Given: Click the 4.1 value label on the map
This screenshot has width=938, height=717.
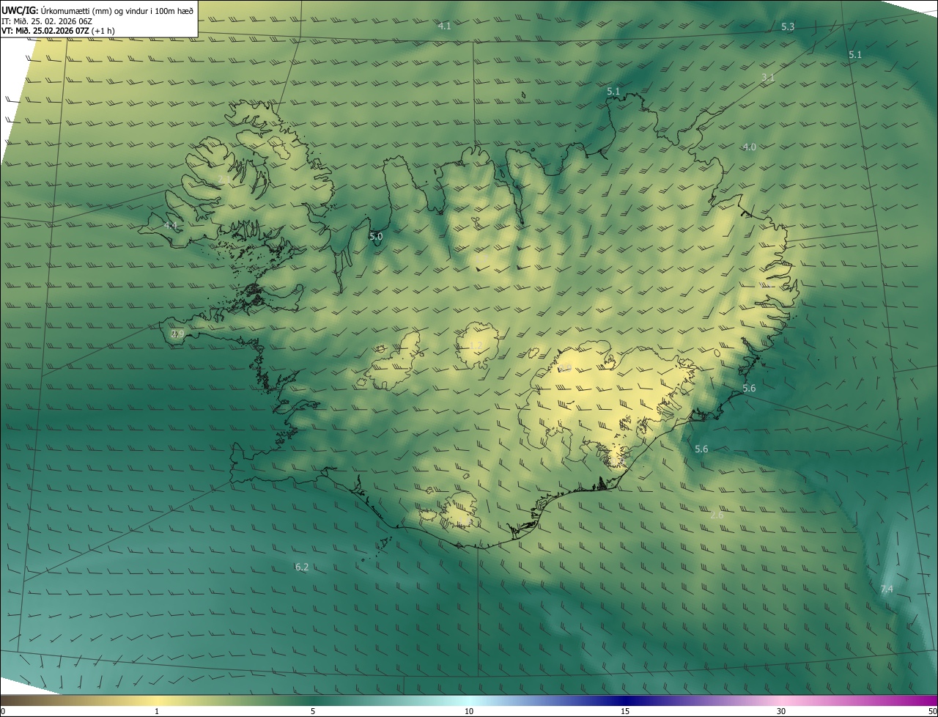Looking at the screenshot, I should [444, 26].
